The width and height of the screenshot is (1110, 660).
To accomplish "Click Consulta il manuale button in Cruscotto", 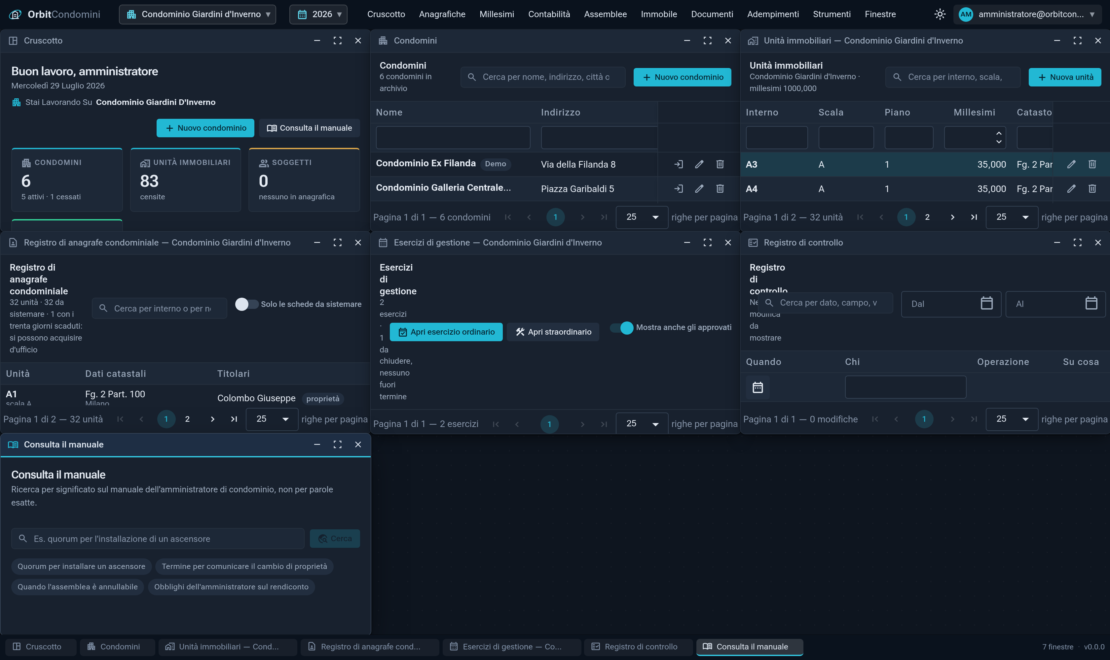I will (x=310, y=128).
